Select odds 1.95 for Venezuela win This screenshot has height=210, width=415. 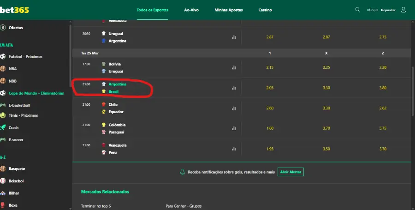point(270,149)
